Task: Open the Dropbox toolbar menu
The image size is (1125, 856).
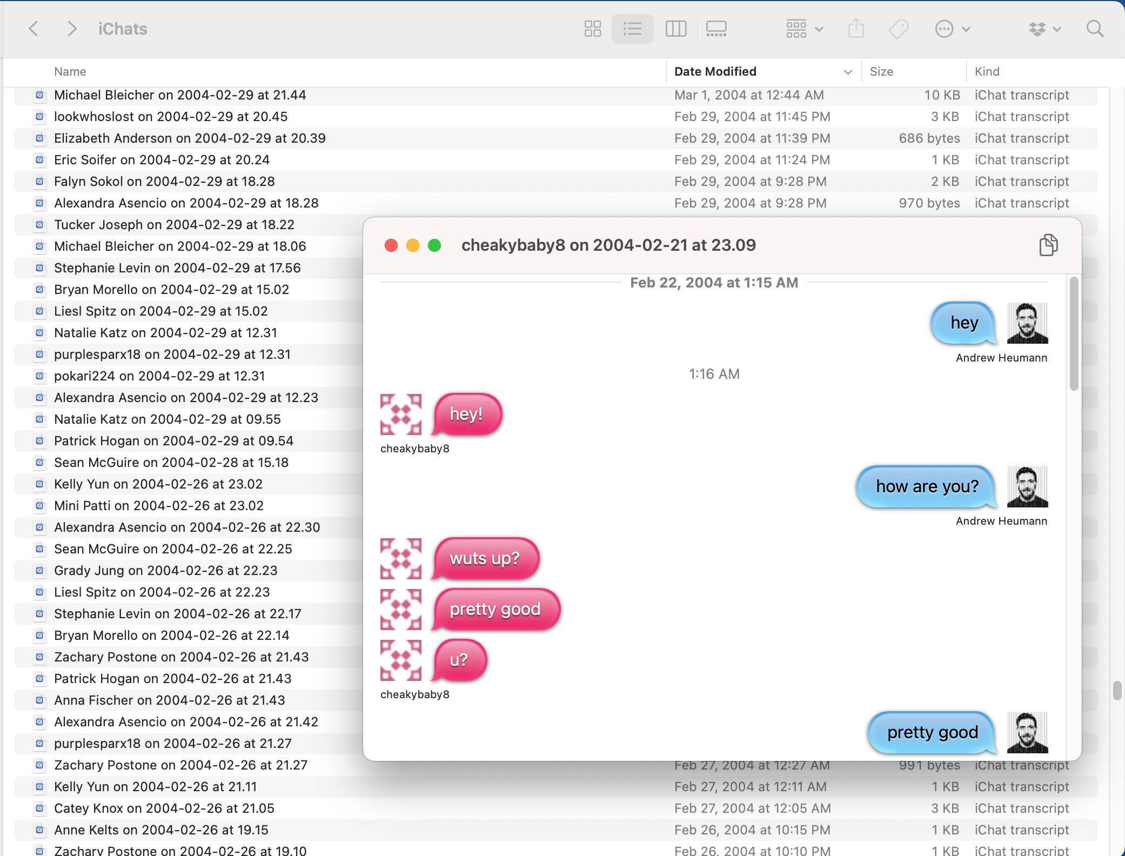Action: tap(1045, 29)
